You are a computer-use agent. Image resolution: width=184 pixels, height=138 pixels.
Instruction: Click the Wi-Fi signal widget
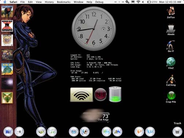(81, 95)
